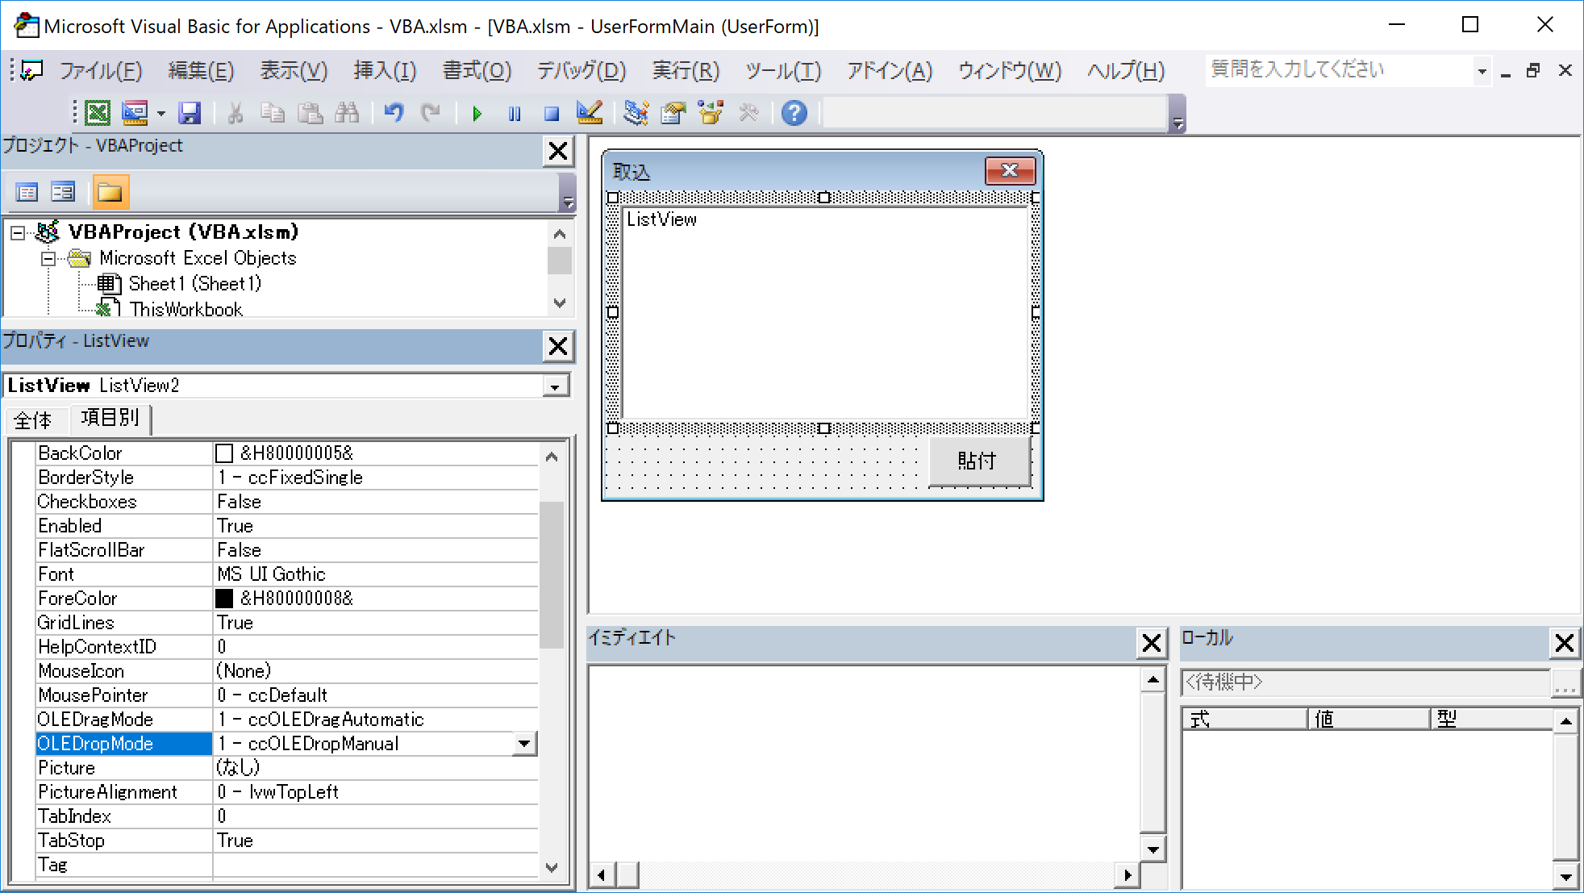1584x893 pixels.
Task: Click the BackColor white color swatch
Action: (224, 454)
